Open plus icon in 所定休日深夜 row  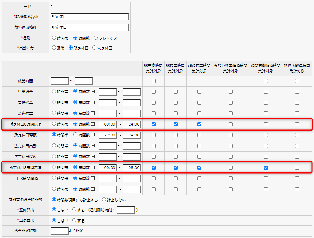tap(93, 135)
